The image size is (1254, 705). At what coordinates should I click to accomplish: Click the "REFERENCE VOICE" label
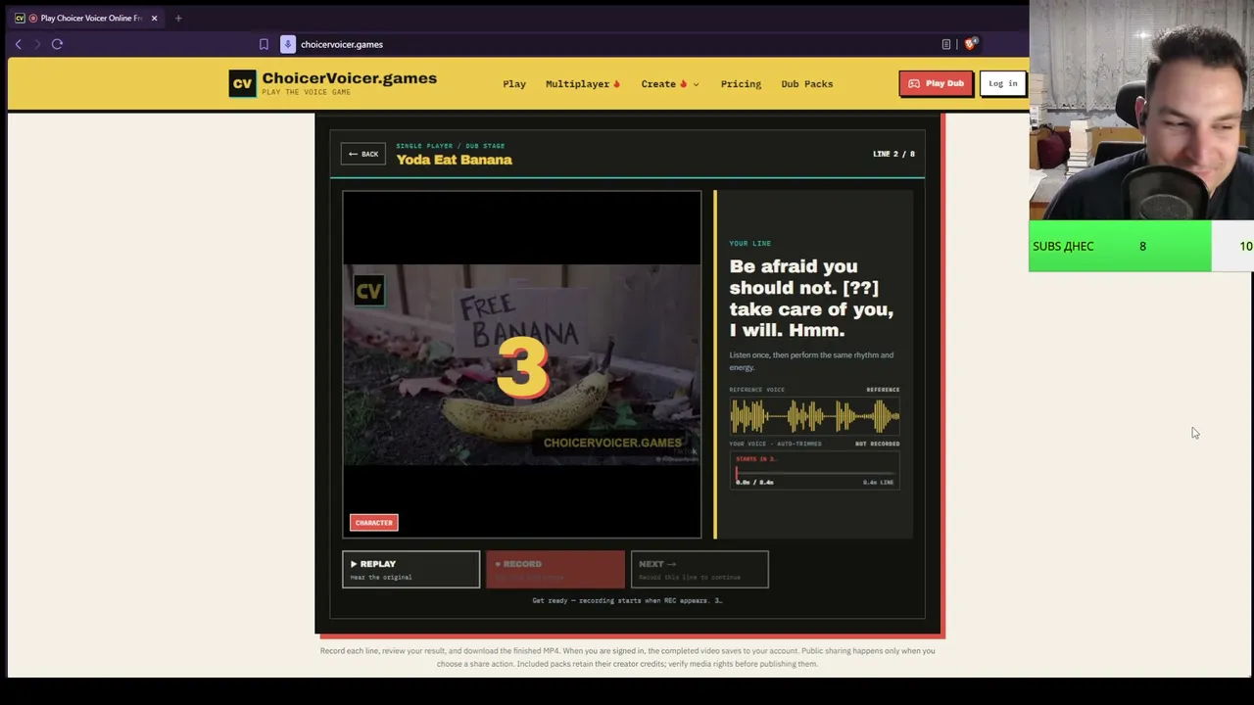tap(757, 390)
